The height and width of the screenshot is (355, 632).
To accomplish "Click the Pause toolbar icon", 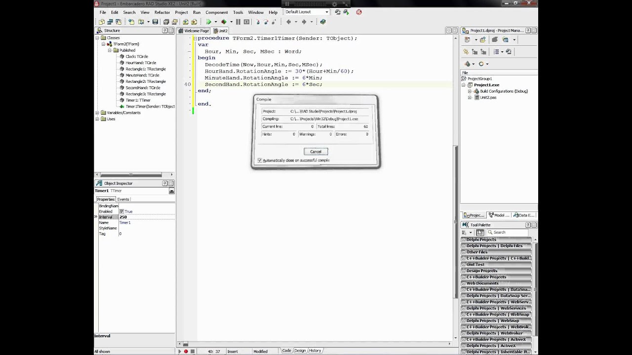I will tap(238, 22).
